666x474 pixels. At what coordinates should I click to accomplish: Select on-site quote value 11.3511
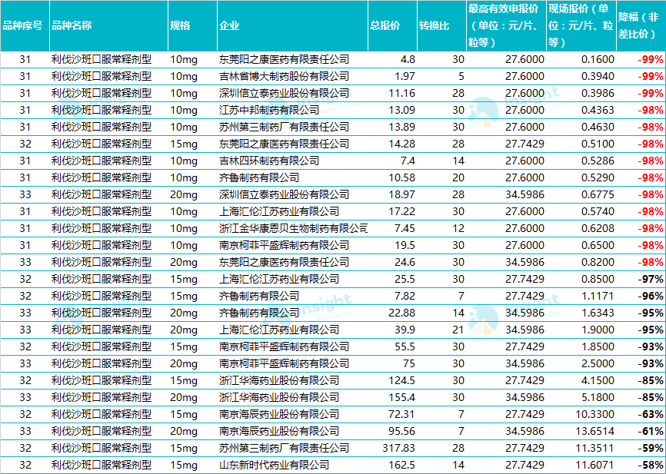click(x=595, y=448)
